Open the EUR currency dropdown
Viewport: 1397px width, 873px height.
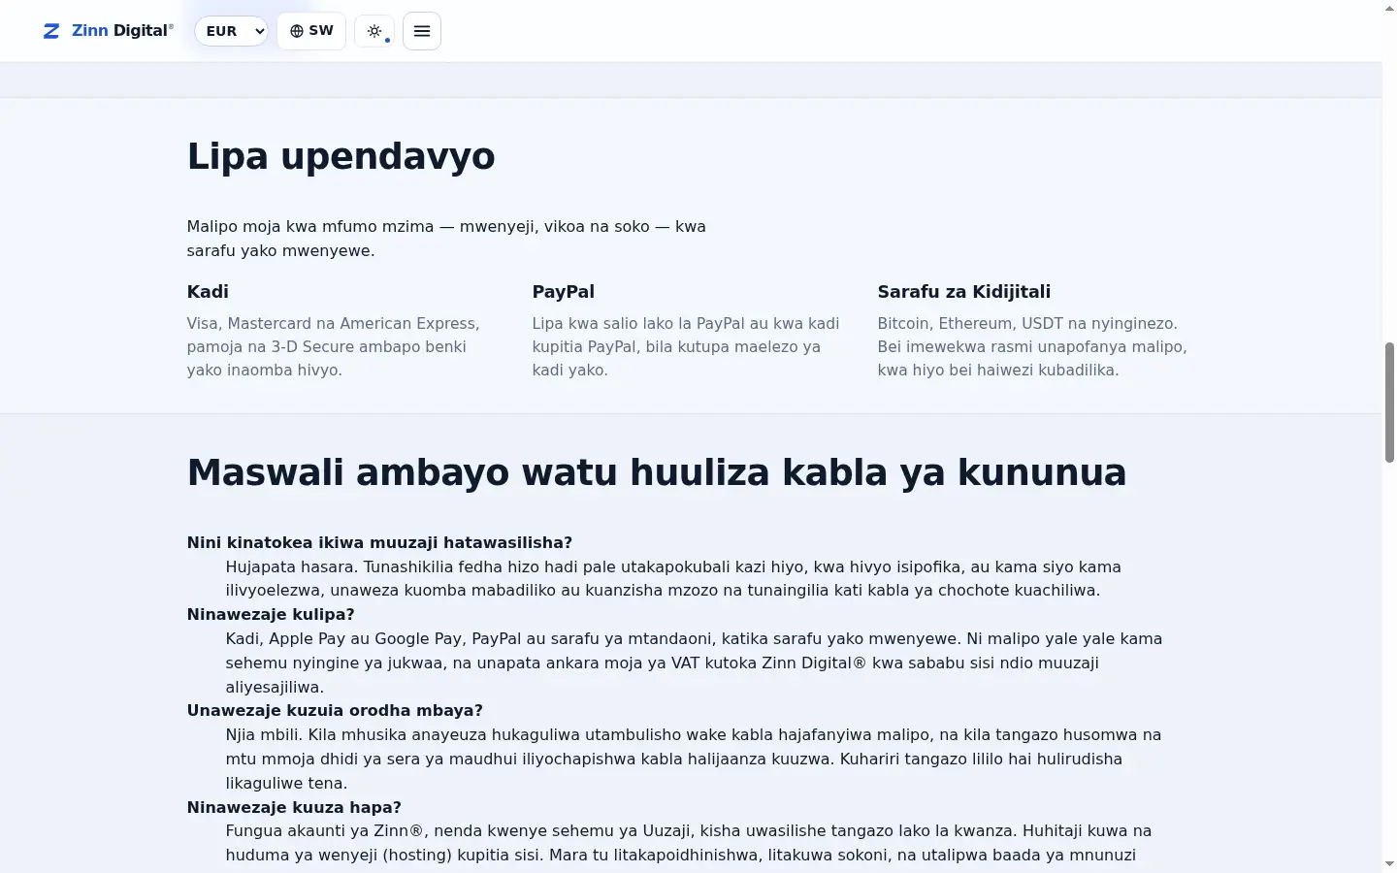tap(231, 31)
